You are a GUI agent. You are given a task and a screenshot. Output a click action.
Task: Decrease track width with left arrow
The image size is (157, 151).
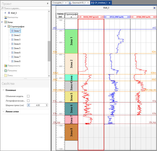29,105
